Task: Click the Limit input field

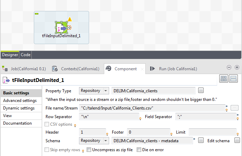Action: [213, 132]
